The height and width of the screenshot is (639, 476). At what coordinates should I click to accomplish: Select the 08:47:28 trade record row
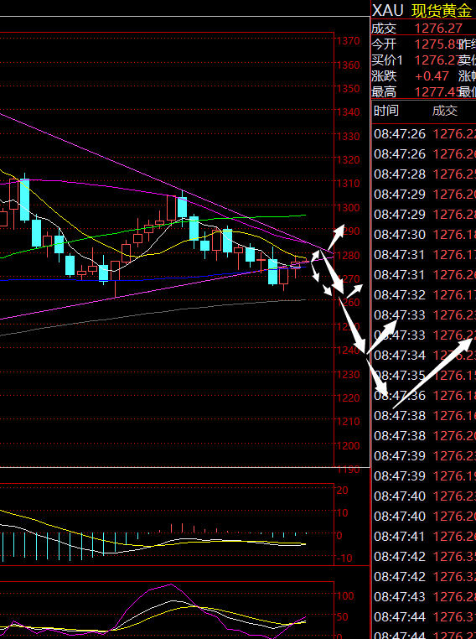click(424, 174)
